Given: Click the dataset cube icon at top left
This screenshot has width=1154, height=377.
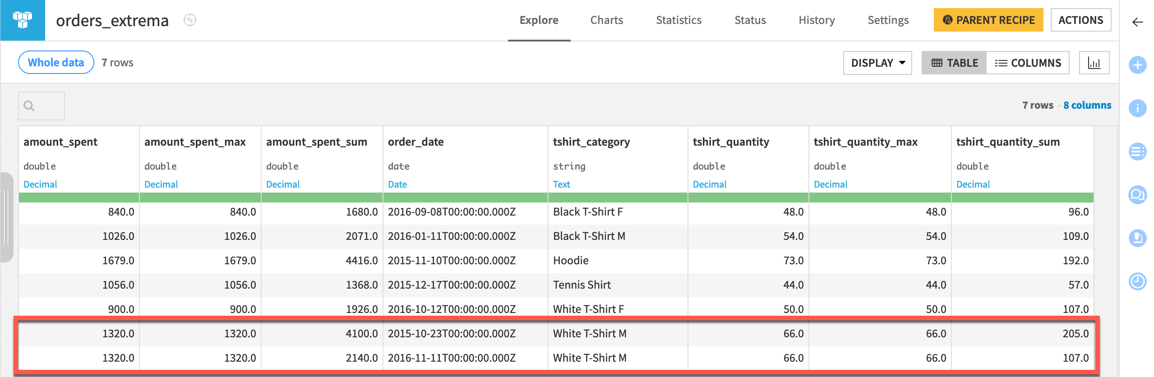Looking at the screenshot, I should [x=23, y=20].
